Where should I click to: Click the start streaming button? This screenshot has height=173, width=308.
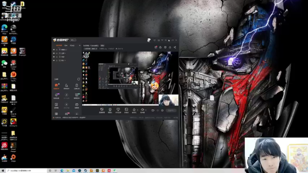tap(171, 110)
